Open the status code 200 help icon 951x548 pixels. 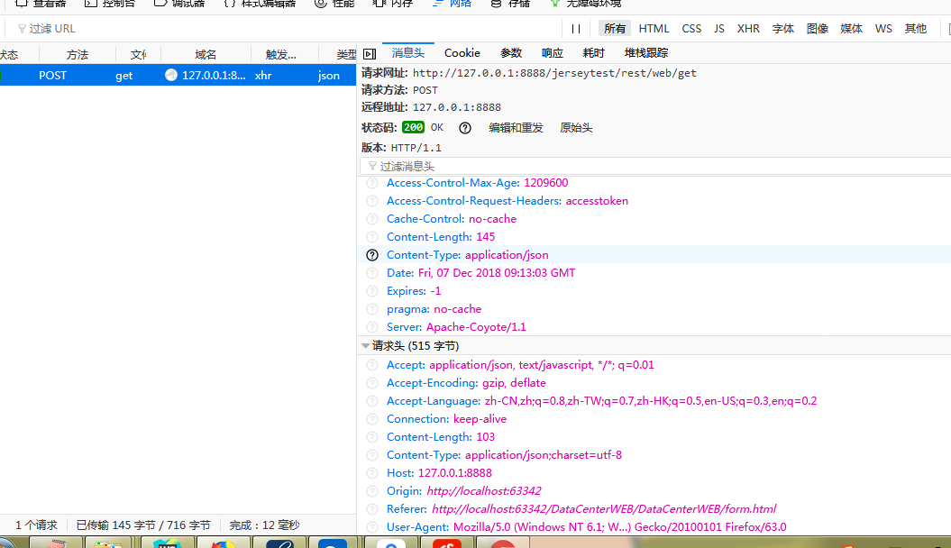(x=465, y=128)
